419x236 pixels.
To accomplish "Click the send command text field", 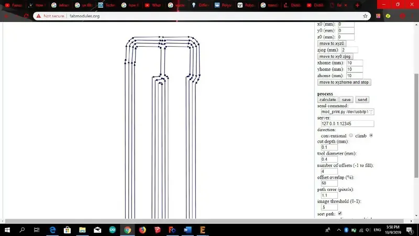I will [x=347, y=112].
